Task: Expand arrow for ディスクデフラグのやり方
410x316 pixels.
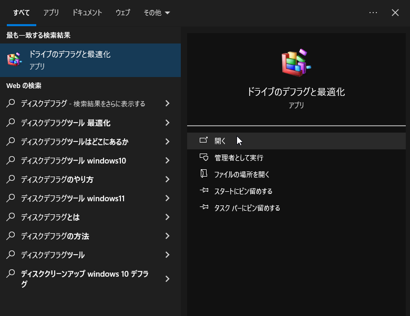Action: [167, 179]
